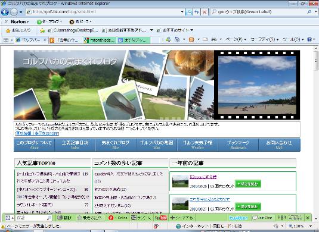Click the Read Mail icon
319x232 pixels.
205,39
